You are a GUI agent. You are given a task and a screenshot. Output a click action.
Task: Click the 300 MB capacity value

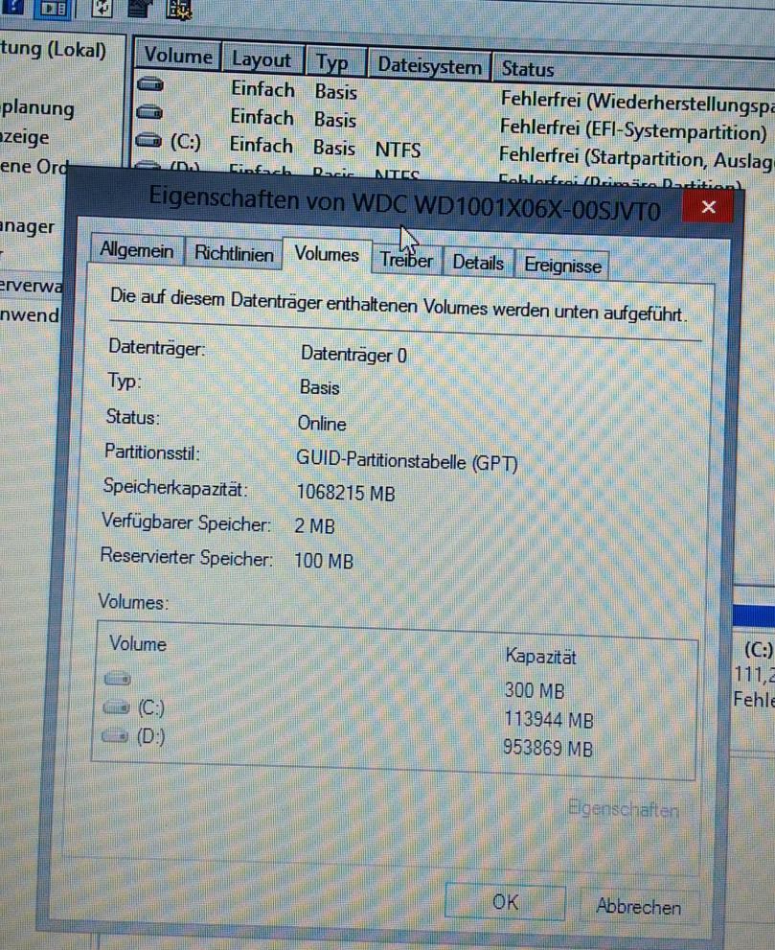point(535,690)
